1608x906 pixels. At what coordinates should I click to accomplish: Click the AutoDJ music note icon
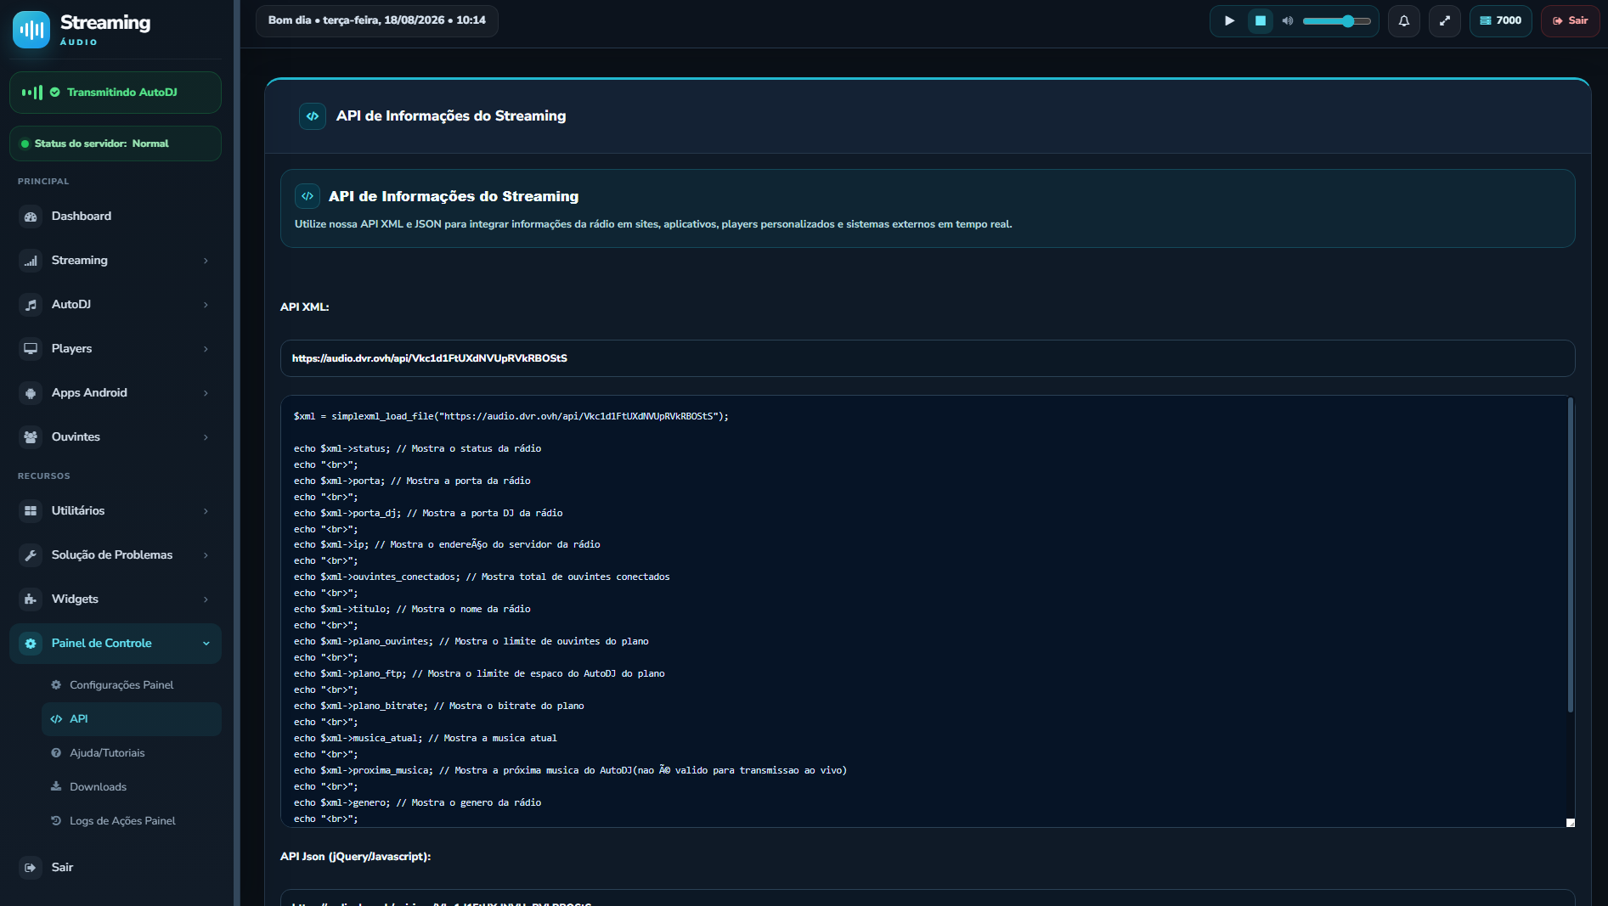tap(31, 305)
